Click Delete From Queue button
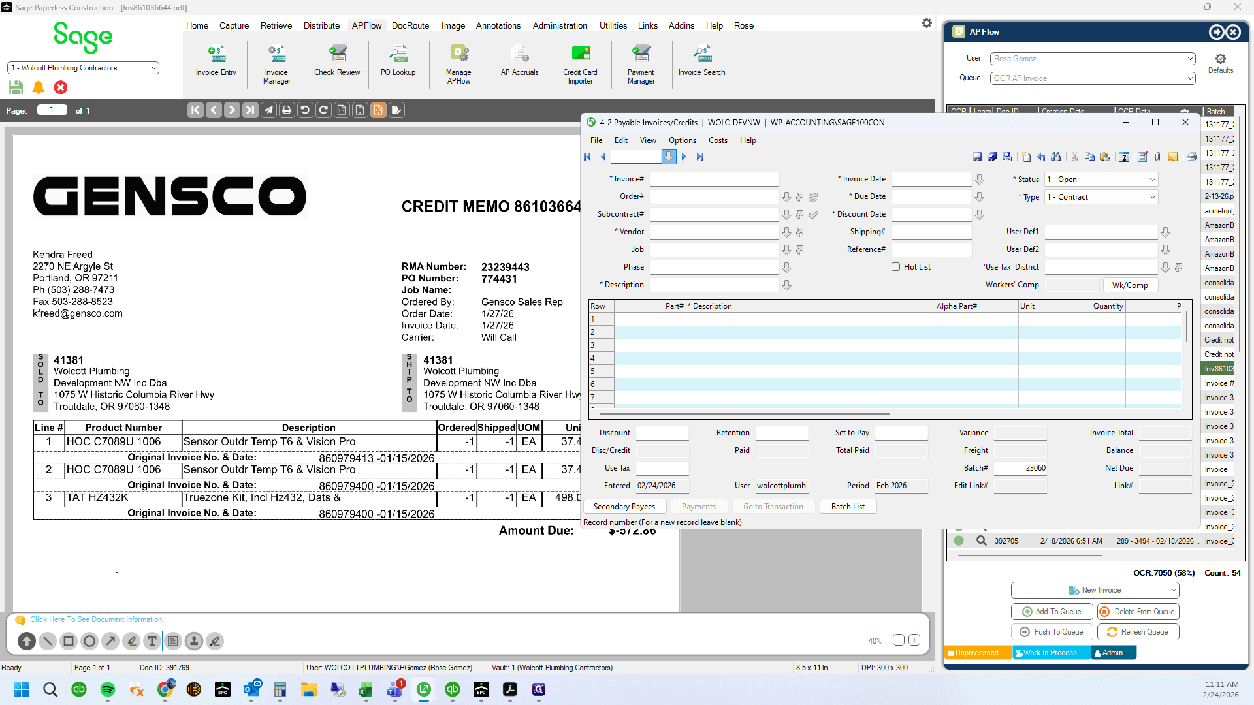 [1138, 612]
